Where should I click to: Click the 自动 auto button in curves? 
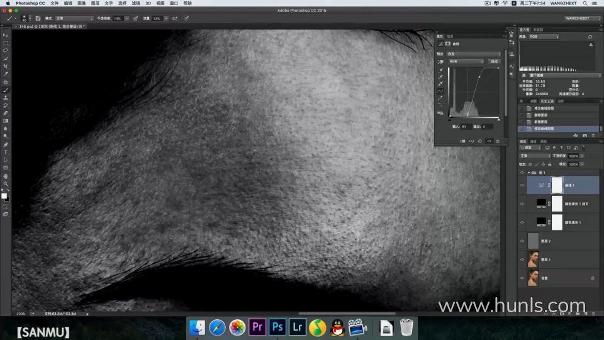coord(494,62)
